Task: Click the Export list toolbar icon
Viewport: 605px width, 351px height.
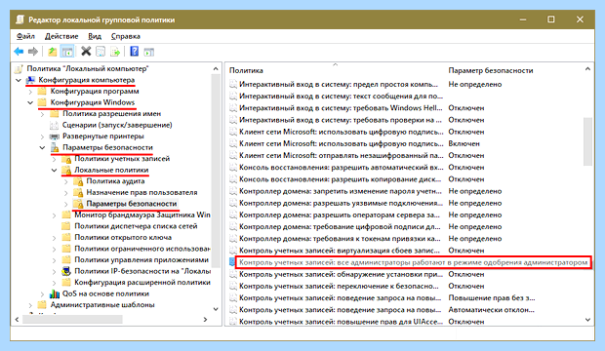Action: [x=115, y=52]
